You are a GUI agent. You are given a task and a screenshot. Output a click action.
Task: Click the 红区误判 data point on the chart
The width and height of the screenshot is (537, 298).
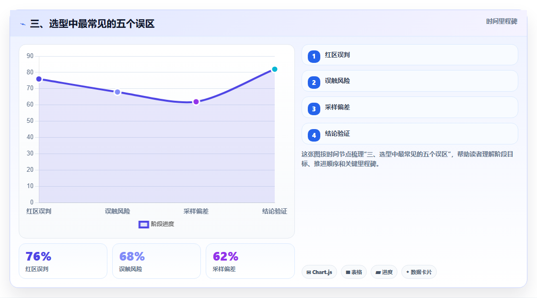pyautogui.click(x=39, y=79)
